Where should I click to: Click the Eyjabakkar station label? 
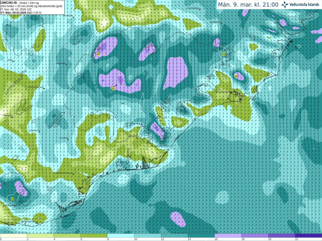click(x=215, y=22)
